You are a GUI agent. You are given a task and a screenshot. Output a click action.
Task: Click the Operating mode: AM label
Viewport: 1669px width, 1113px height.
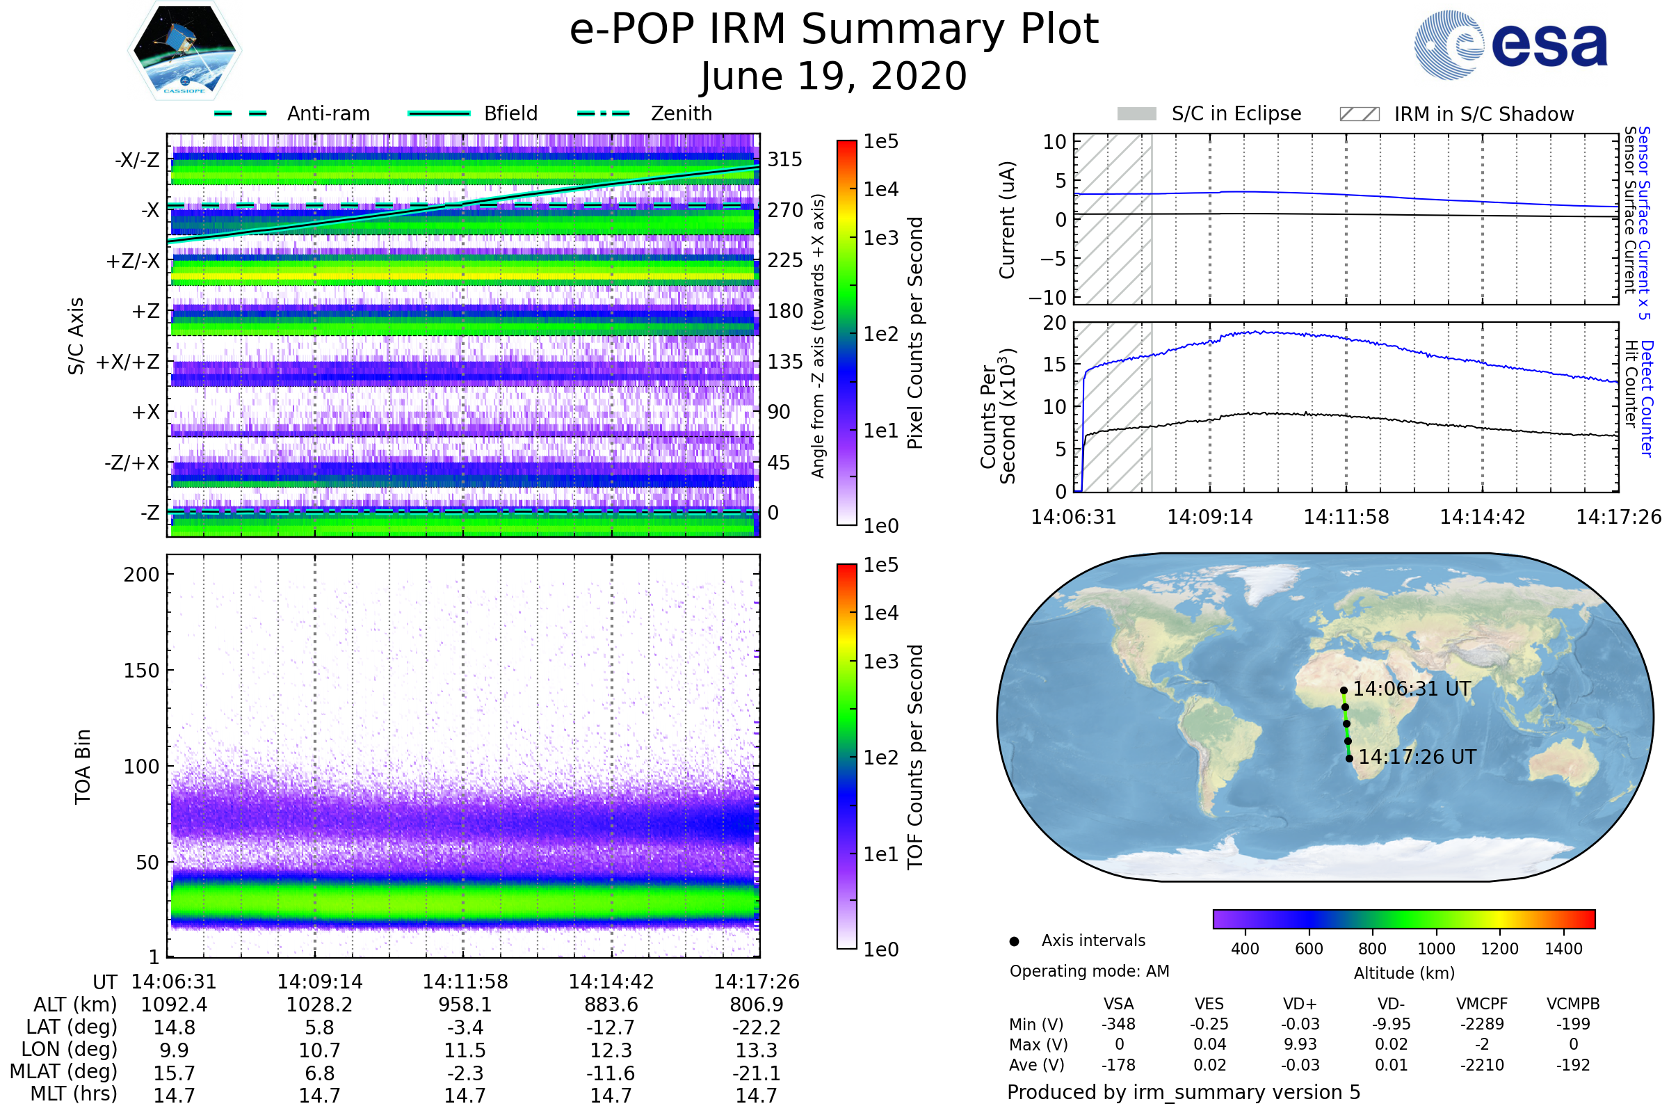[1089, 971]
